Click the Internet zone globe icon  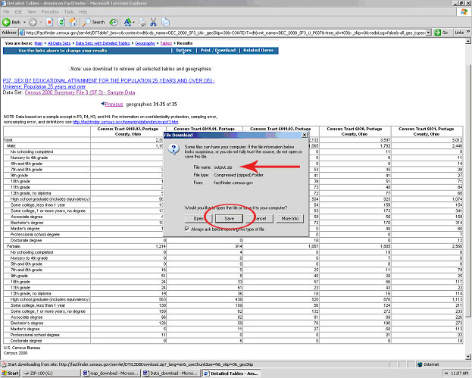coord(420,364)
